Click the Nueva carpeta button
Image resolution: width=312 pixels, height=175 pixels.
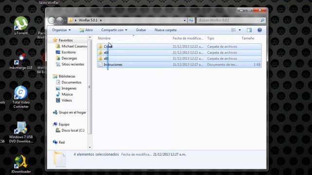pos(165,30)
